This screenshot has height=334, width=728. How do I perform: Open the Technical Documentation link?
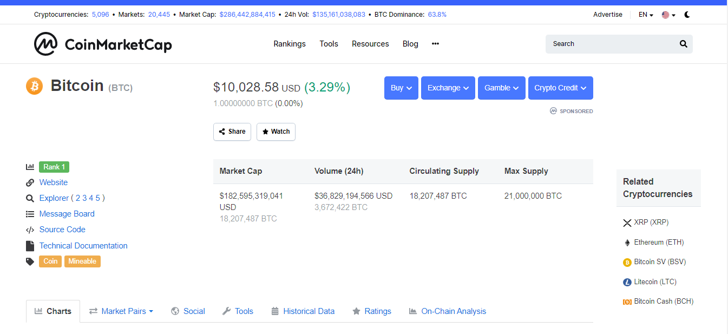tap(83, 246)
